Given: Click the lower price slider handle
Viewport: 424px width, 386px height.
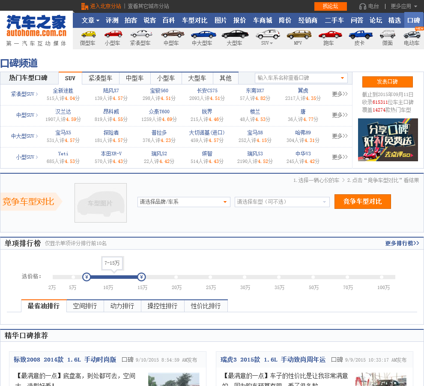Looking at the screenshot, I should (x=87, y=277).
